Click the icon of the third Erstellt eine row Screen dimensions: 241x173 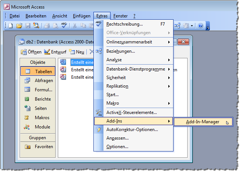63,77
